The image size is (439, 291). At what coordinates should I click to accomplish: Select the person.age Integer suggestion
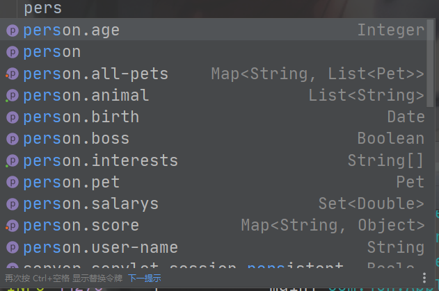[209, 31]
